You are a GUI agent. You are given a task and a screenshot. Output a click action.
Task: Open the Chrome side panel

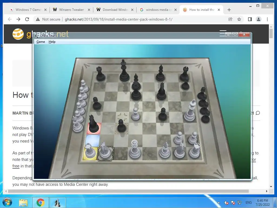[x=250, y=19]
